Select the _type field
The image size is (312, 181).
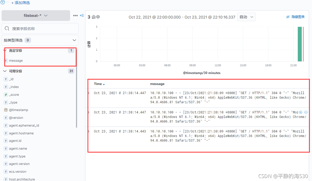tap(13, 102)
